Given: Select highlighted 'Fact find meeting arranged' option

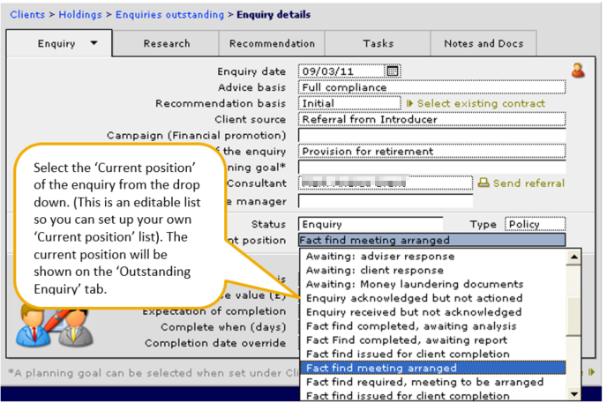Looking at the screenshot, I should (433, 368).
